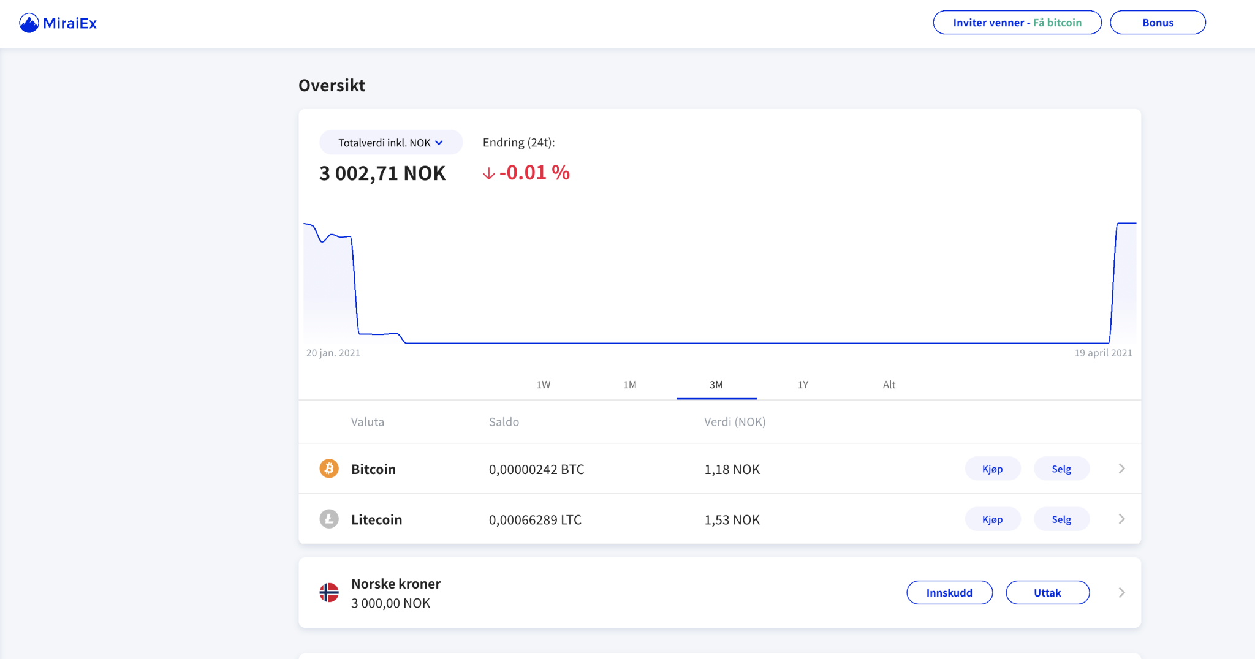Image resolution: width=1255 pixels, height=659 pixels.
Task: Click the orange Bitcoin coin icon
Action: 329,469
